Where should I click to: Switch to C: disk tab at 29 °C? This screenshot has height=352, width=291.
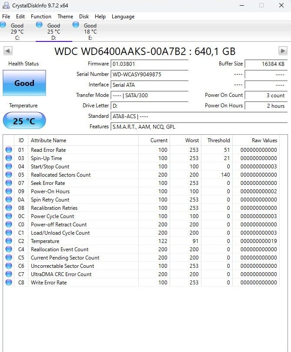click(x=17, y=31)
